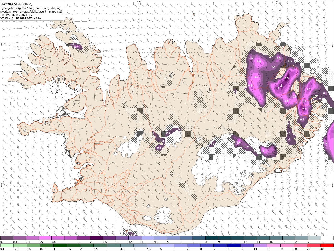
Task: Click the 'VT: Fim. 31.10.2024 20Z (+2 h)' line
Action: (x=21, y=18)
